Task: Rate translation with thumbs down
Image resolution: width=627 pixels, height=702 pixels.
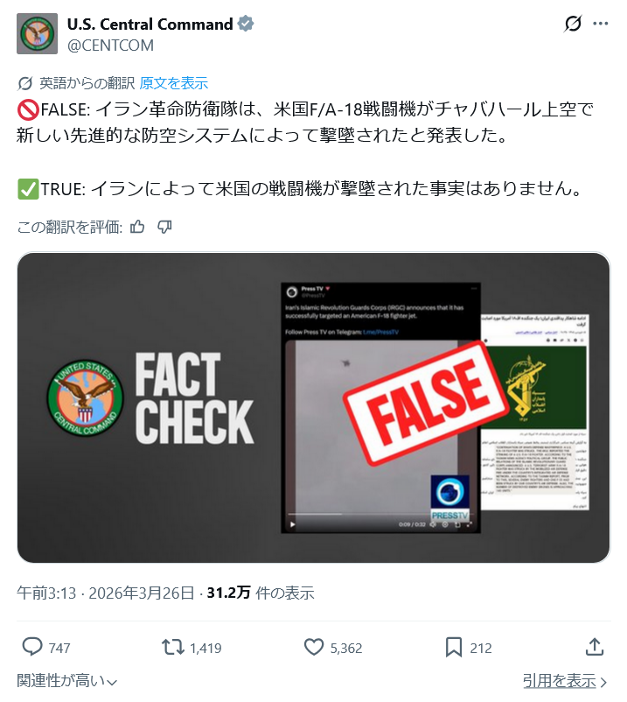Action: 164,227
